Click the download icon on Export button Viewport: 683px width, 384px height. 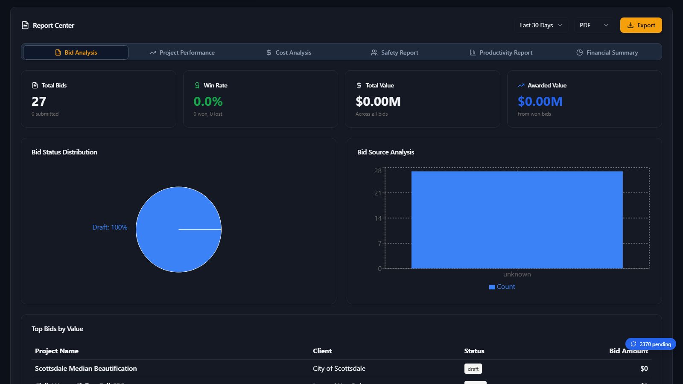coord(630,25)
